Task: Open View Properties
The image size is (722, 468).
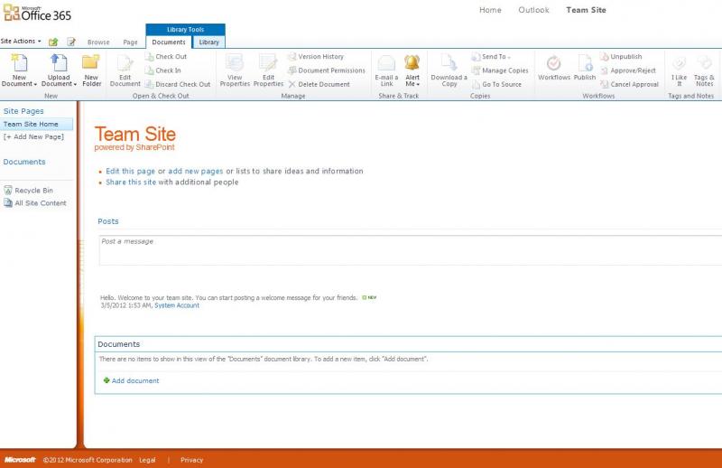Action: [235, 70]
